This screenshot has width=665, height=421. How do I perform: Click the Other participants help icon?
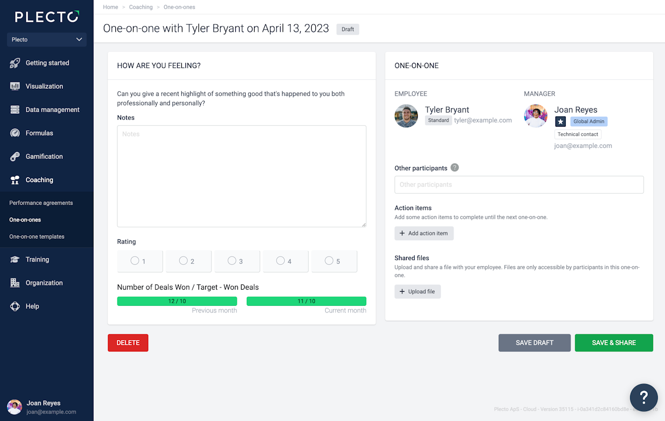point(455,168)
